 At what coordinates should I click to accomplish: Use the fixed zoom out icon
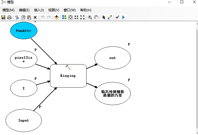point(82,17)
